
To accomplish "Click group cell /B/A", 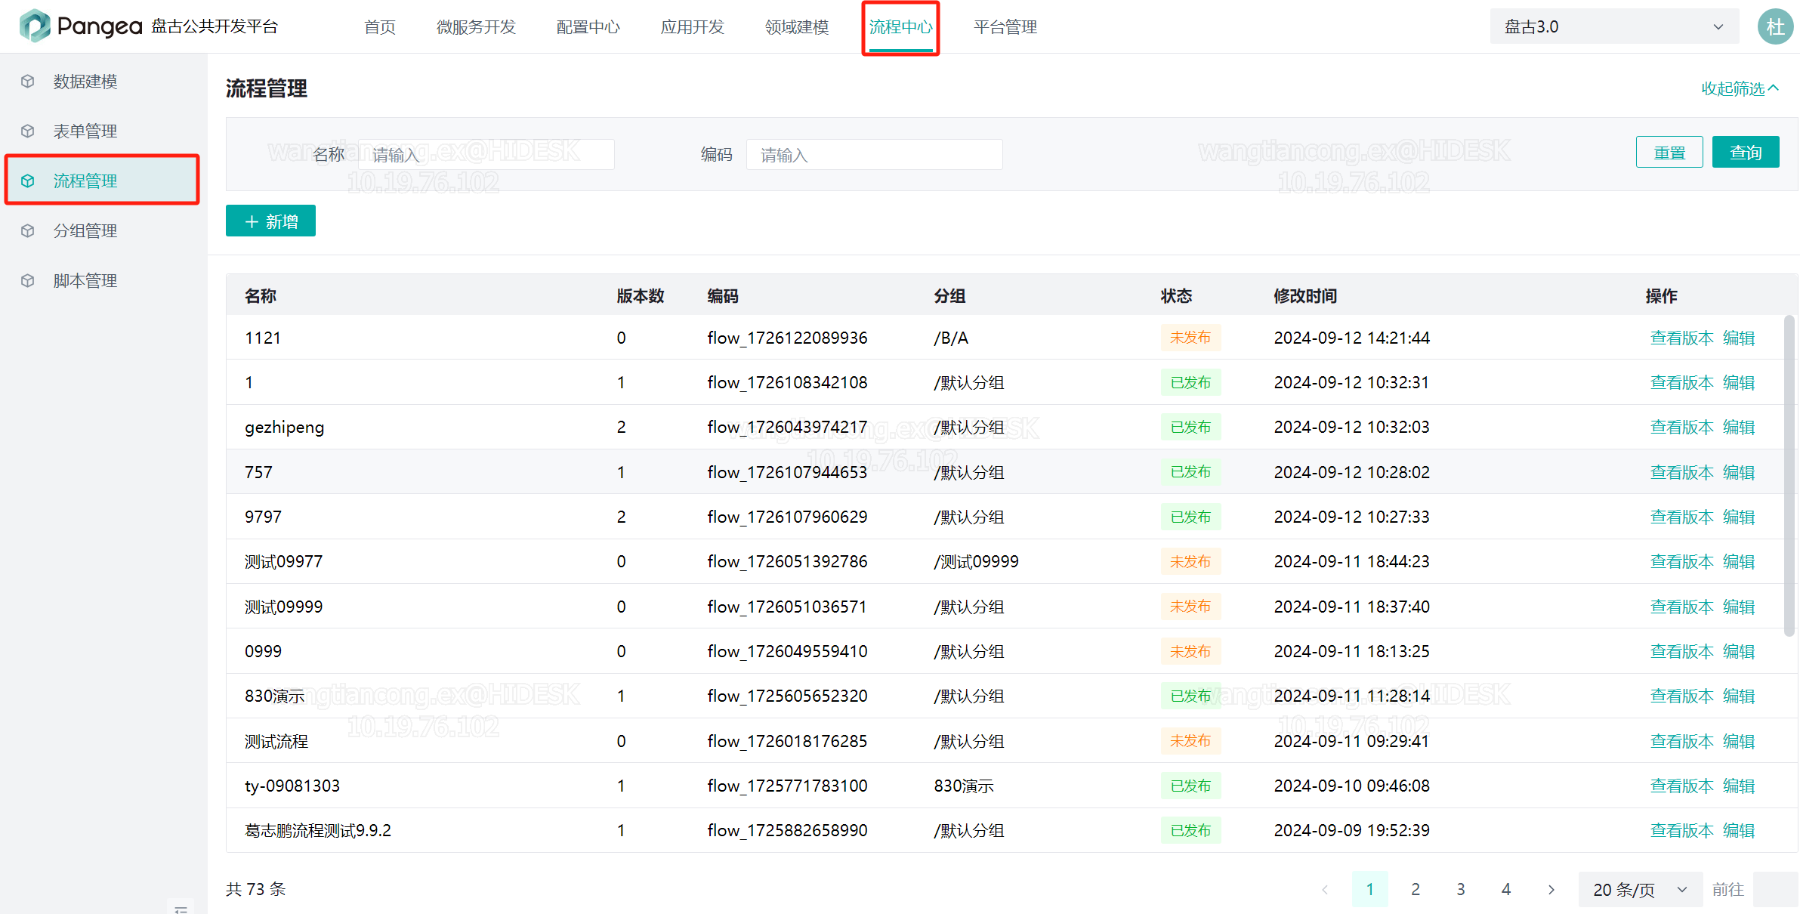I will click(x=951, y=338).
